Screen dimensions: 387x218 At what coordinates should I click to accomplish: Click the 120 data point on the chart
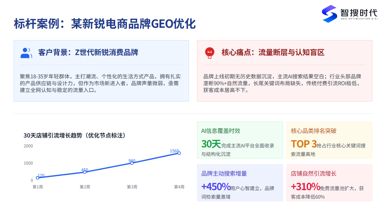(x=38, y=178)
